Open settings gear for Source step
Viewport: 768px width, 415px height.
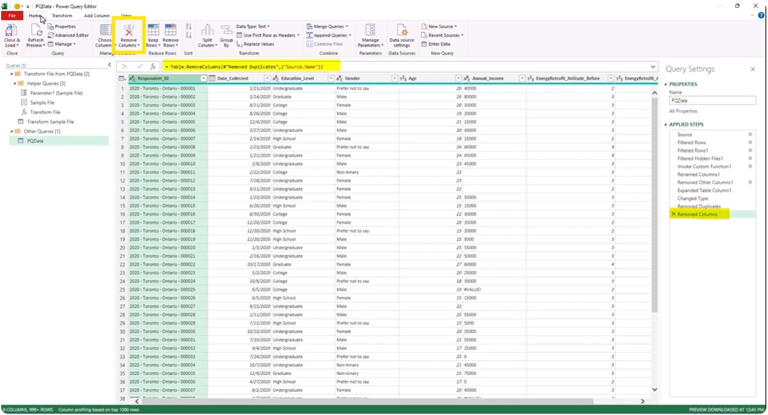click(x=750, y=135)
